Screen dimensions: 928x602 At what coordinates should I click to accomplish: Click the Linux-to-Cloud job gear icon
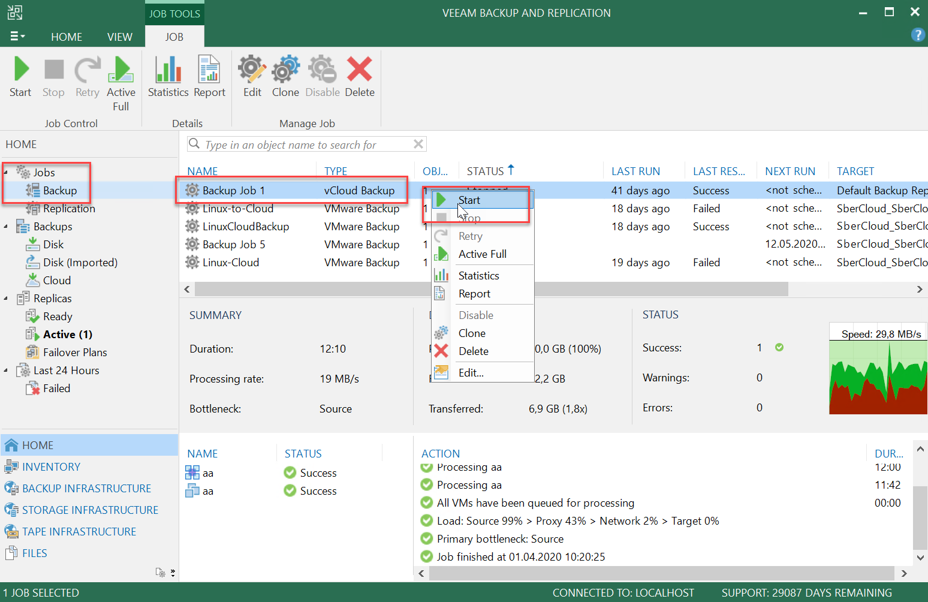[192, 209]
